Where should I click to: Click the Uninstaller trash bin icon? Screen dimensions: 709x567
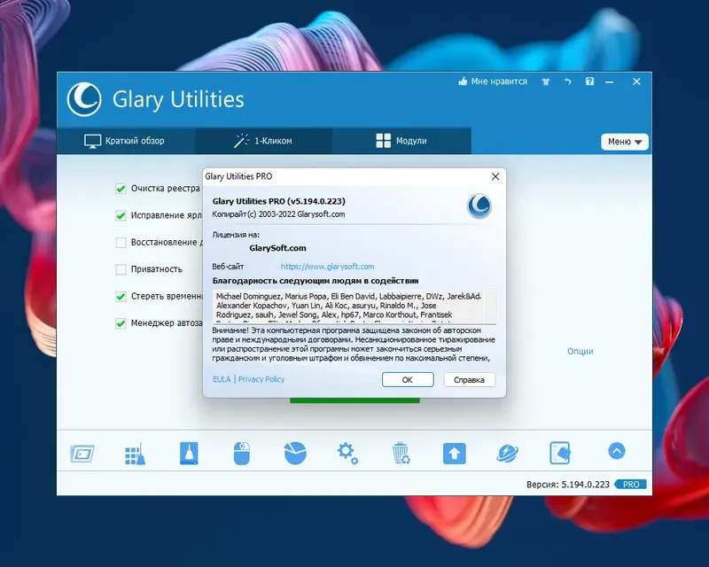[401, 453]
